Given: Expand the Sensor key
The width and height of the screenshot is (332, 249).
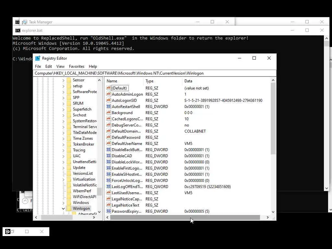Looking at the screenshot, I should click(63, 80).
